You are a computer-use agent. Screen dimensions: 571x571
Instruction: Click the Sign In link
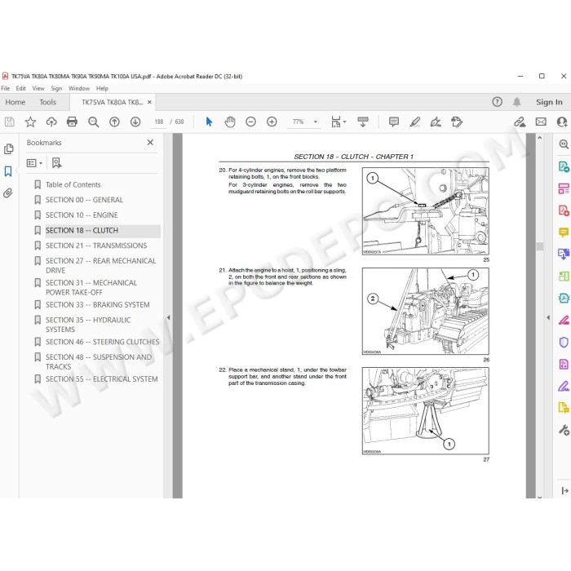point(549,102)
